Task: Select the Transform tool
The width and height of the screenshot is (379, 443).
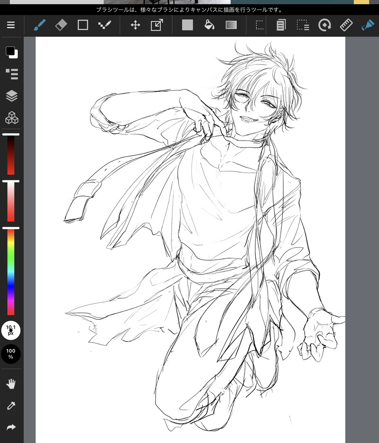Action: coord(157,25)
